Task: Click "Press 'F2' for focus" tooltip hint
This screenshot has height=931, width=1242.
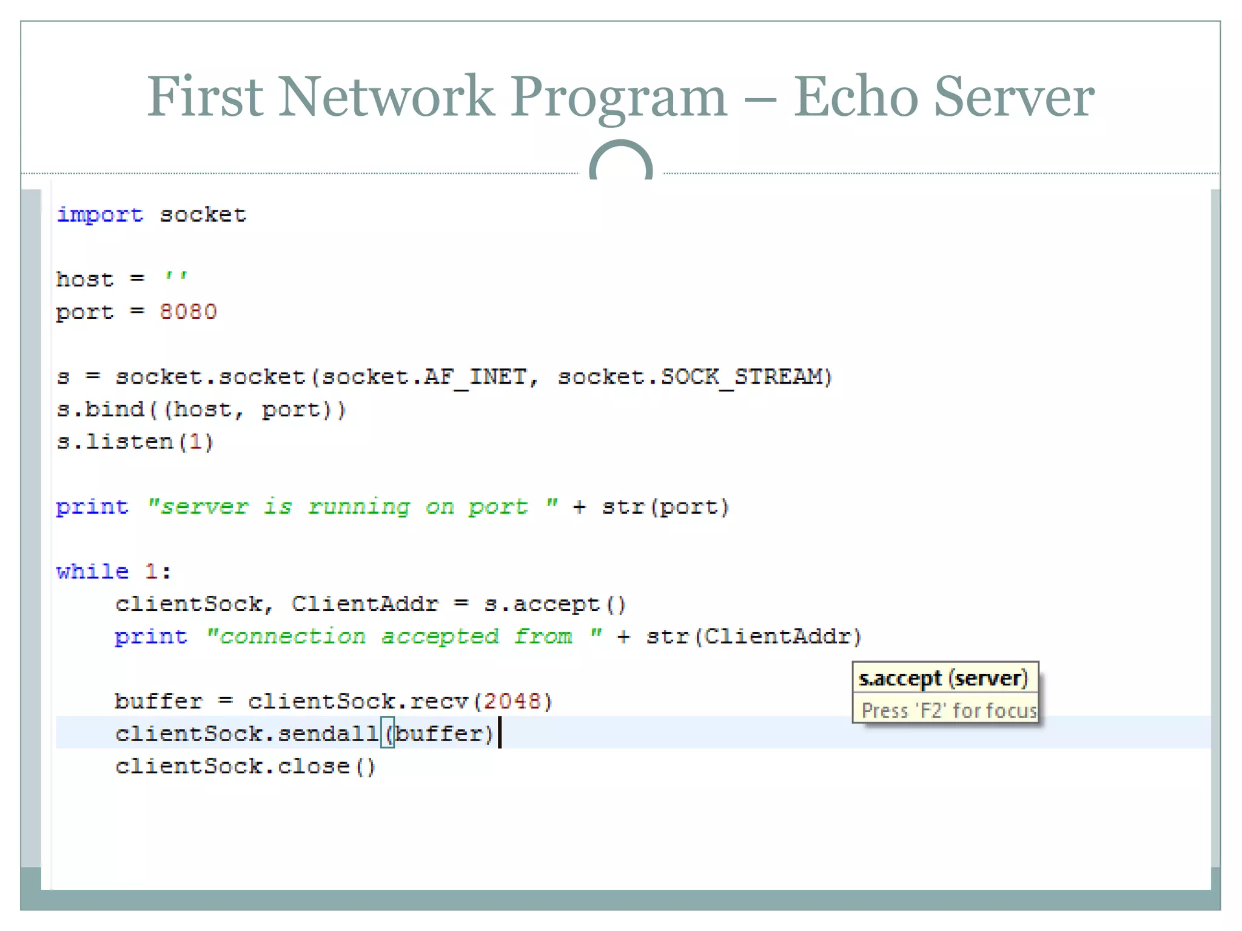Action: click(949, 710)
